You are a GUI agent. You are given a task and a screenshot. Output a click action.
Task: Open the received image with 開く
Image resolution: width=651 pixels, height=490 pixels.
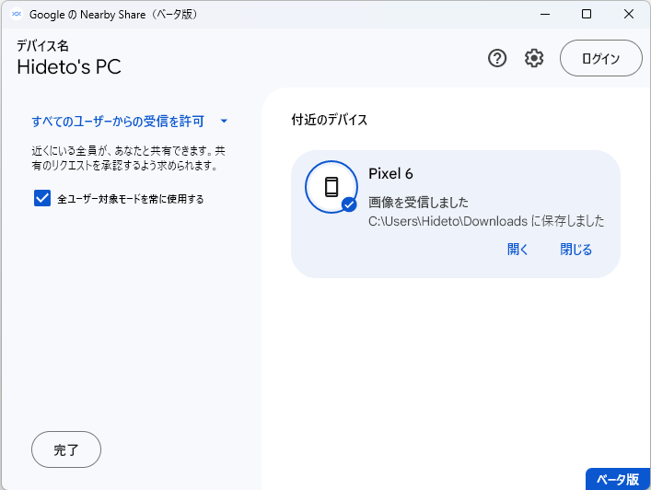pos(517,250)
